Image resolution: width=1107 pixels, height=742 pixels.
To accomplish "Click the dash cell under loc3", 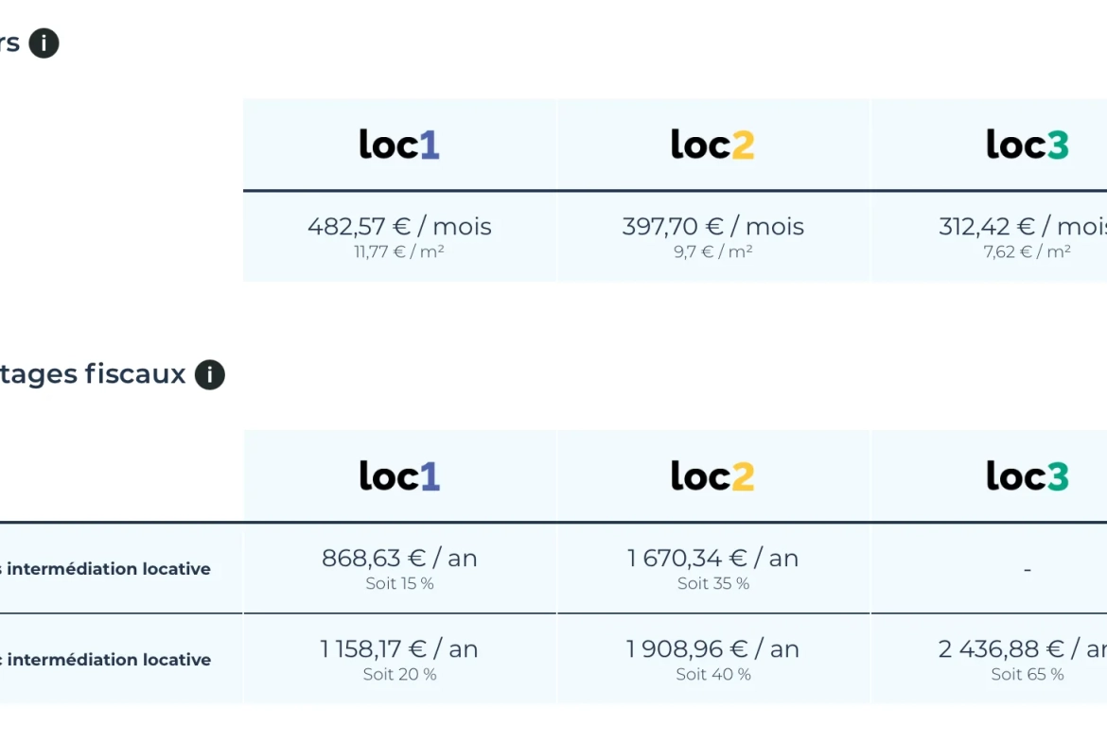I will (1028, 568).
